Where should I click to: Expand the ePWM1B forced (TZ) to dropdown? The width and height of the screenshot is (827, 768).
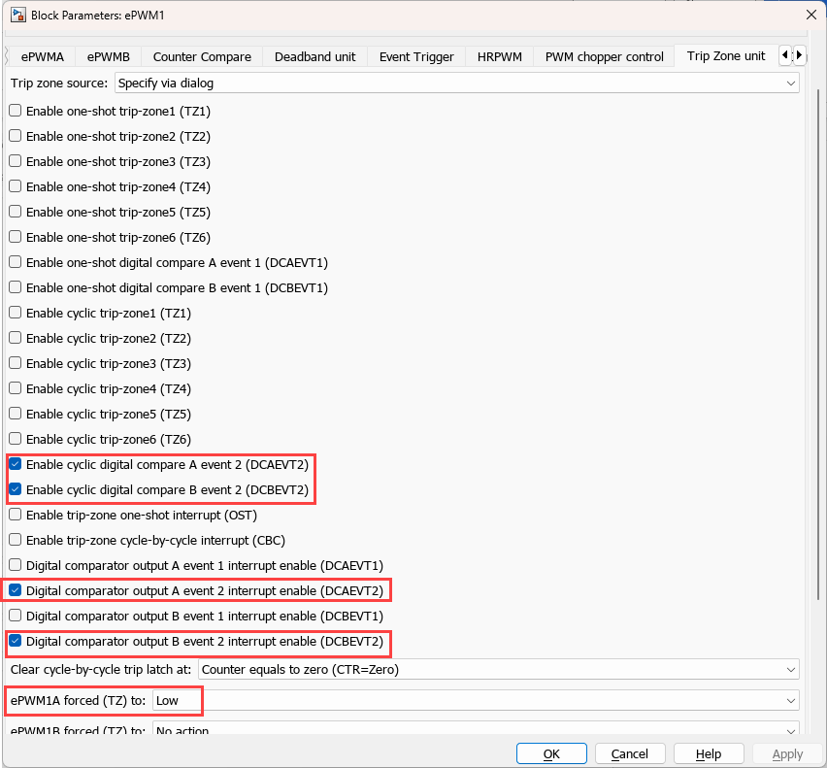(x=476, y=729)
